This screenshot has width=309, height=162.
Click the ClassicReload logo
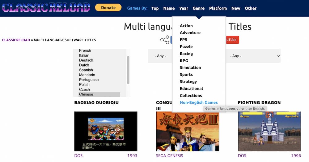(46, 7)
